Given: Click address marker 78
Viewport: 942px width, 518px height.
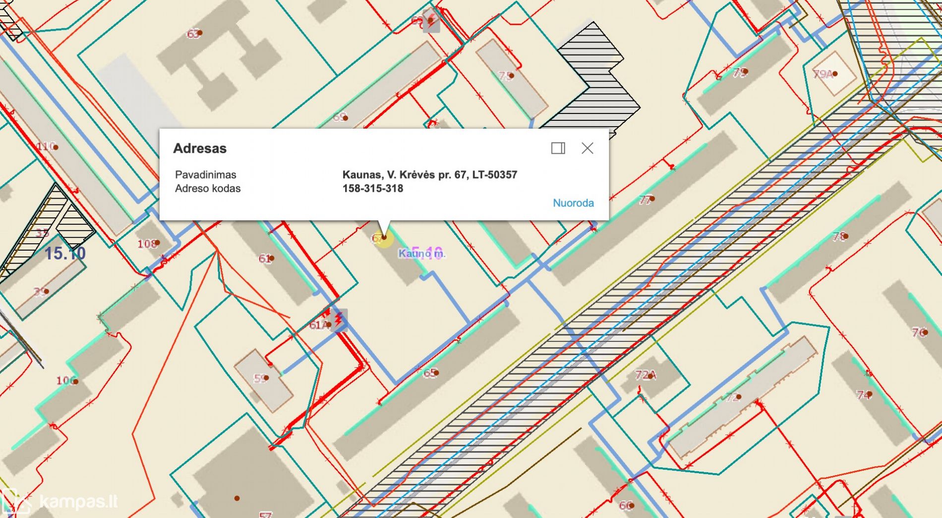Looking at the screenshot, I should [845, 236].
